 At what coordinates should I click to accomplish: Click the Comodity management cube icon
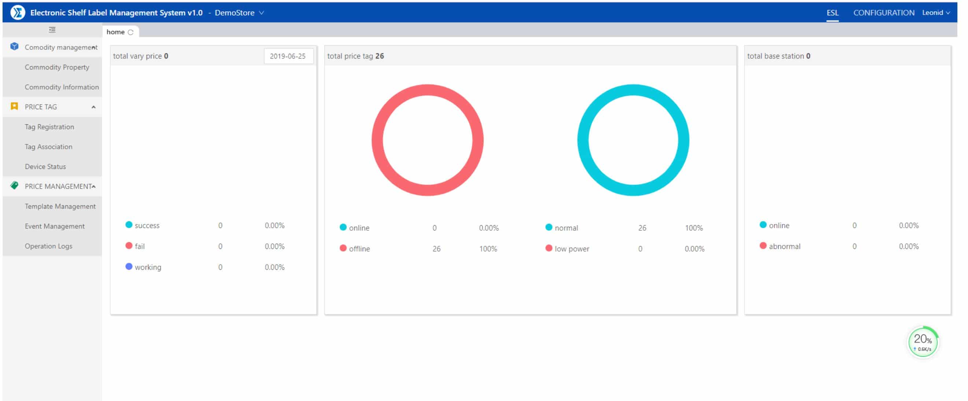click(x=14, y=46)
